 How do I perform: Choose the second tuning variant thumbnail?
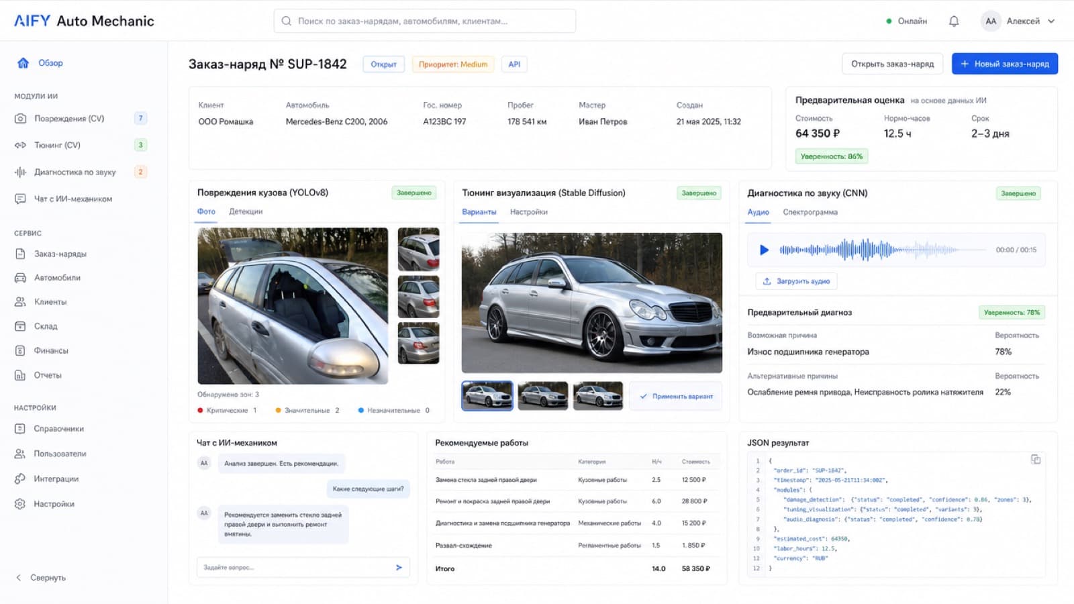coord(543,396)
